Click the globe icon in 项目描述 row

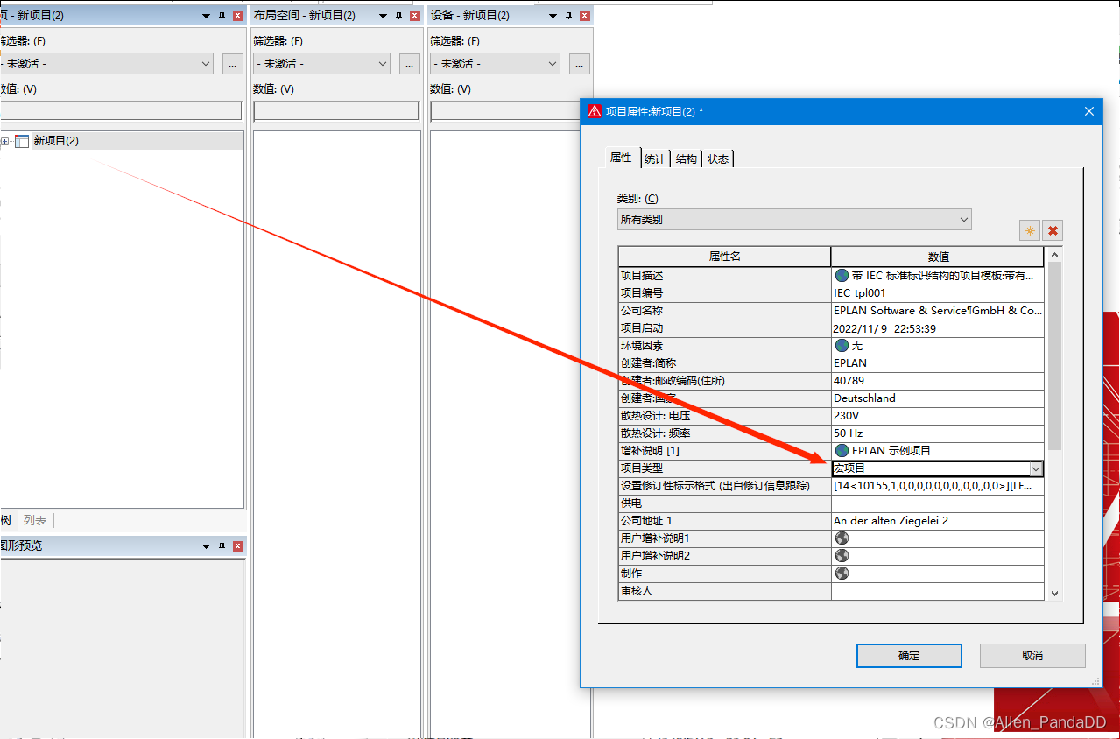[842, 275]
